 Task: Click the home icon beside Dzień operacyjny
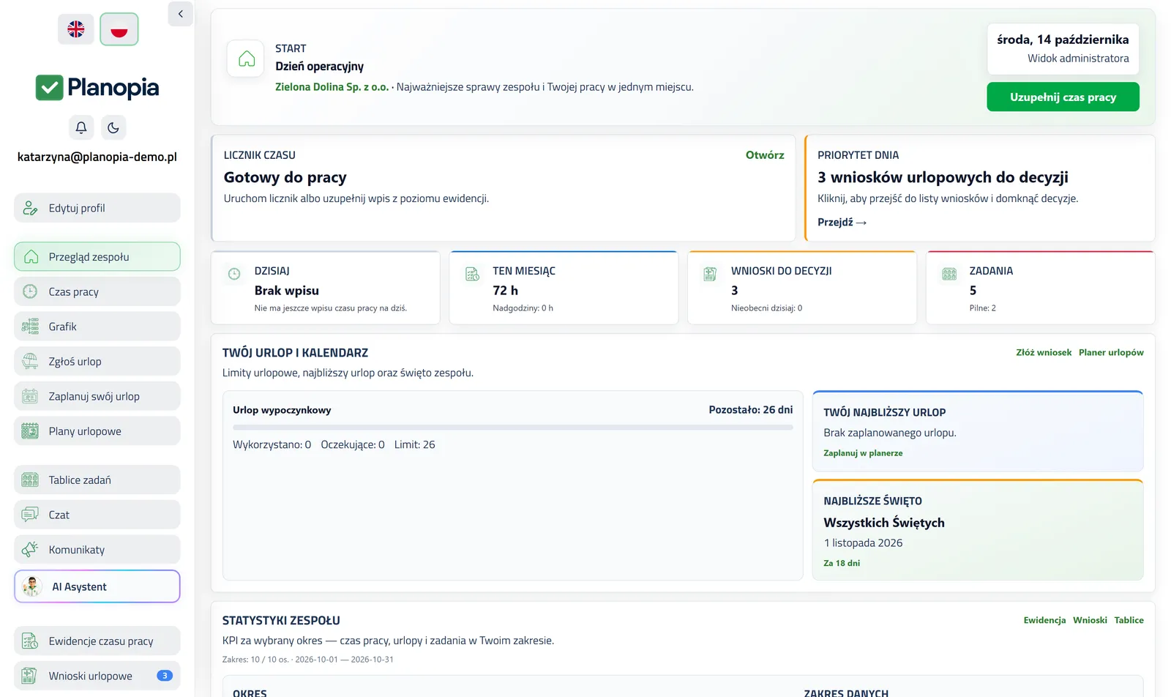point(247,59)
